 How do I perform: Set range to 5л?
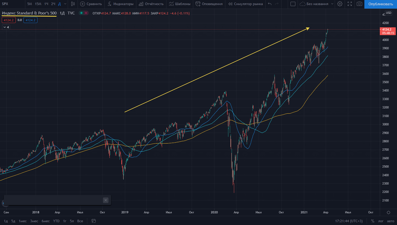(x=72, y=221)
